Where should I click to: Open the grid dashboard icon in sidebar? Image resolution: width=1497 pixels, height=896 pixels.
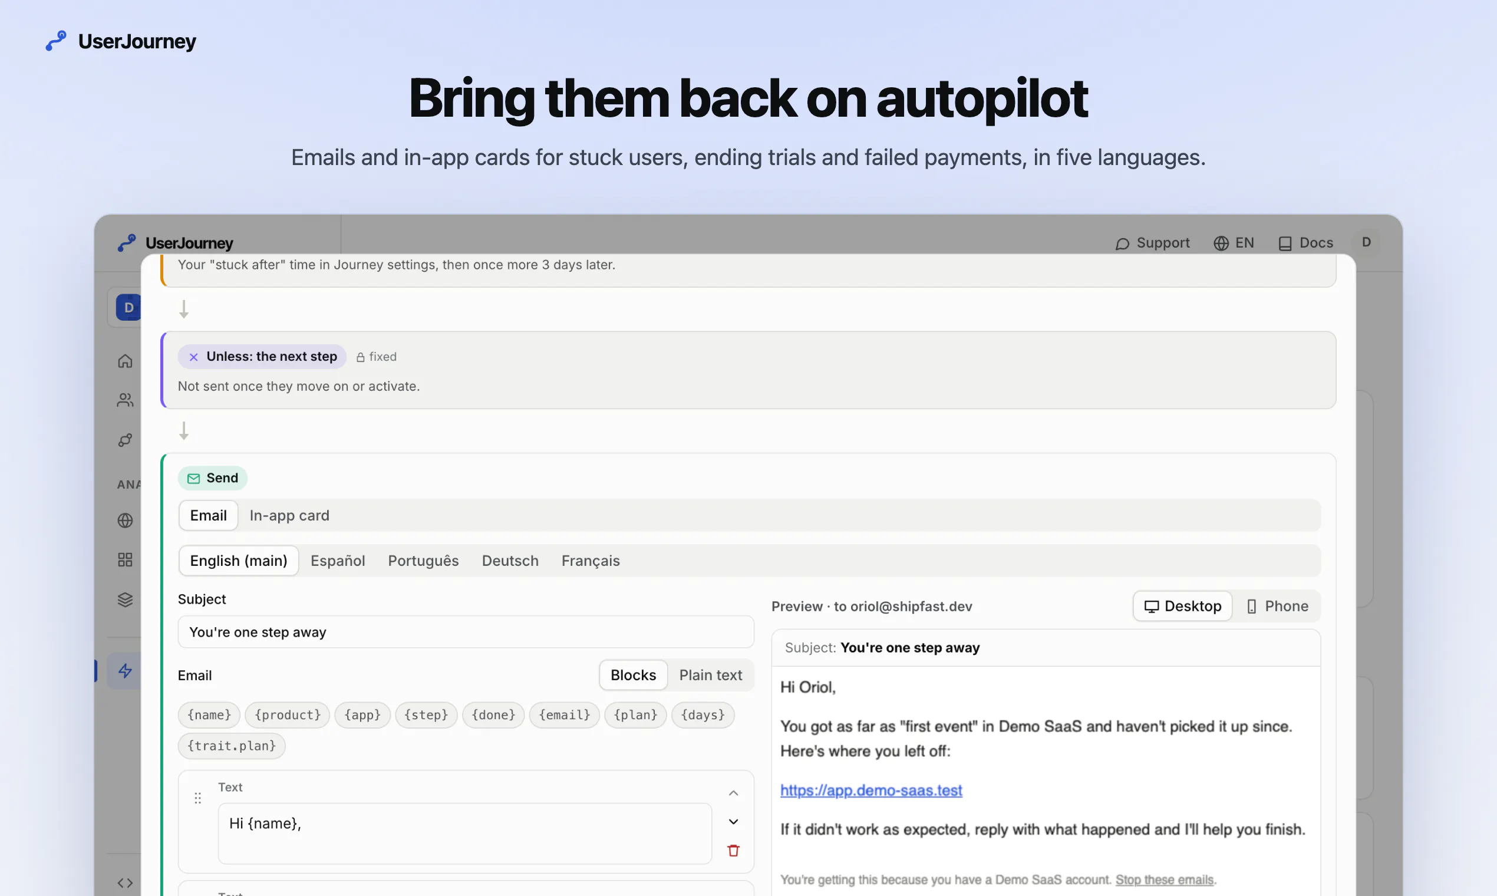tap(125, 559)
